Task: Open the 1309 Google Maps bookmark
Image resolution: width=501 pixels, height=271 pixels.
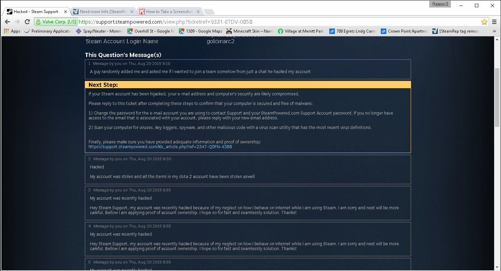Action: coord(200,31)
